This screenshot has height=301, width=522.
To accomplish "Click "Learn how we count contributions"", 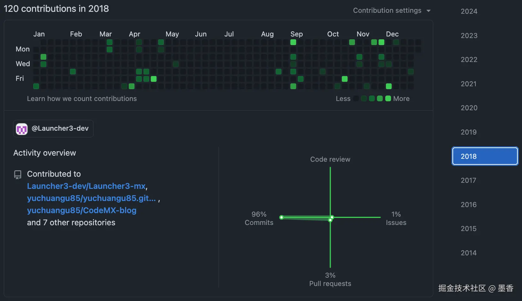I will coord(82,98).
